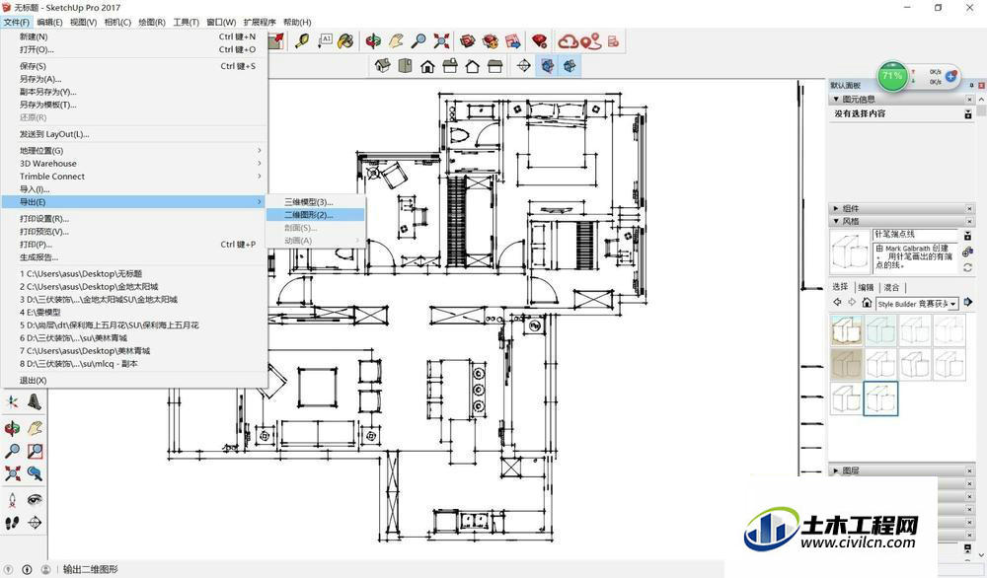Close the 风格 panel

[969, 221]
